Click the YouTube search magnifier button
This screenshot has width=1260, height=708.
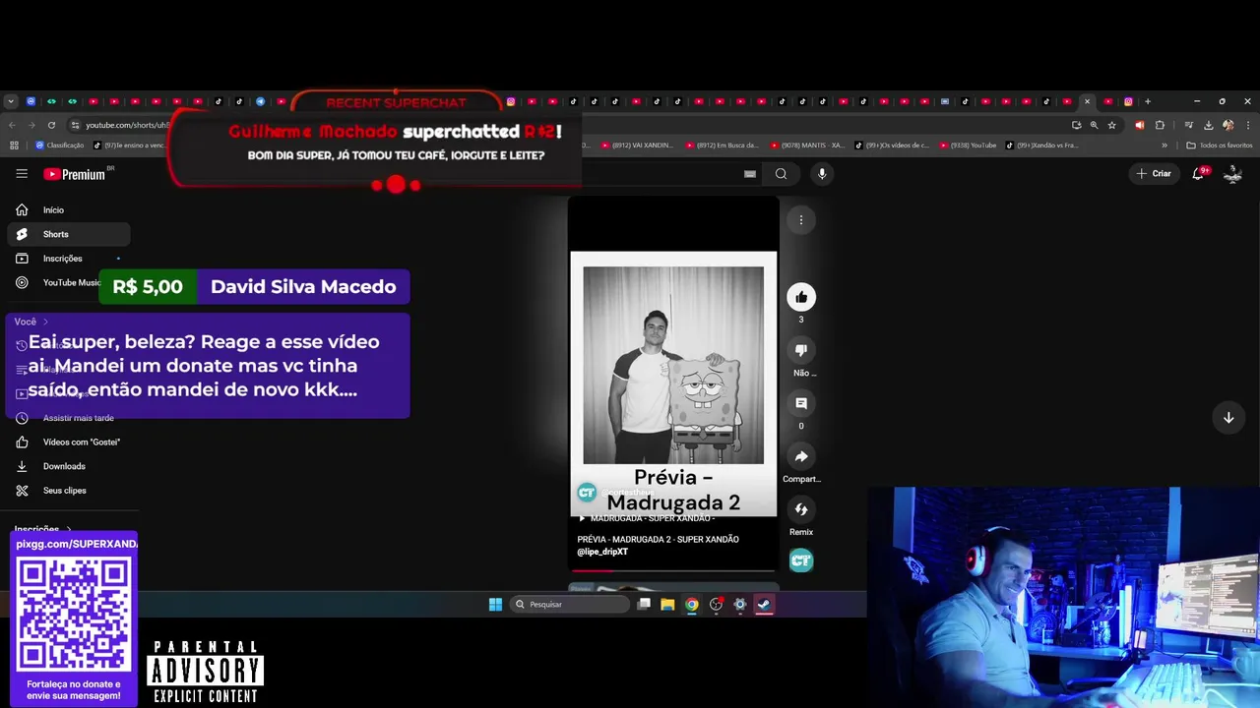[781, 174]
